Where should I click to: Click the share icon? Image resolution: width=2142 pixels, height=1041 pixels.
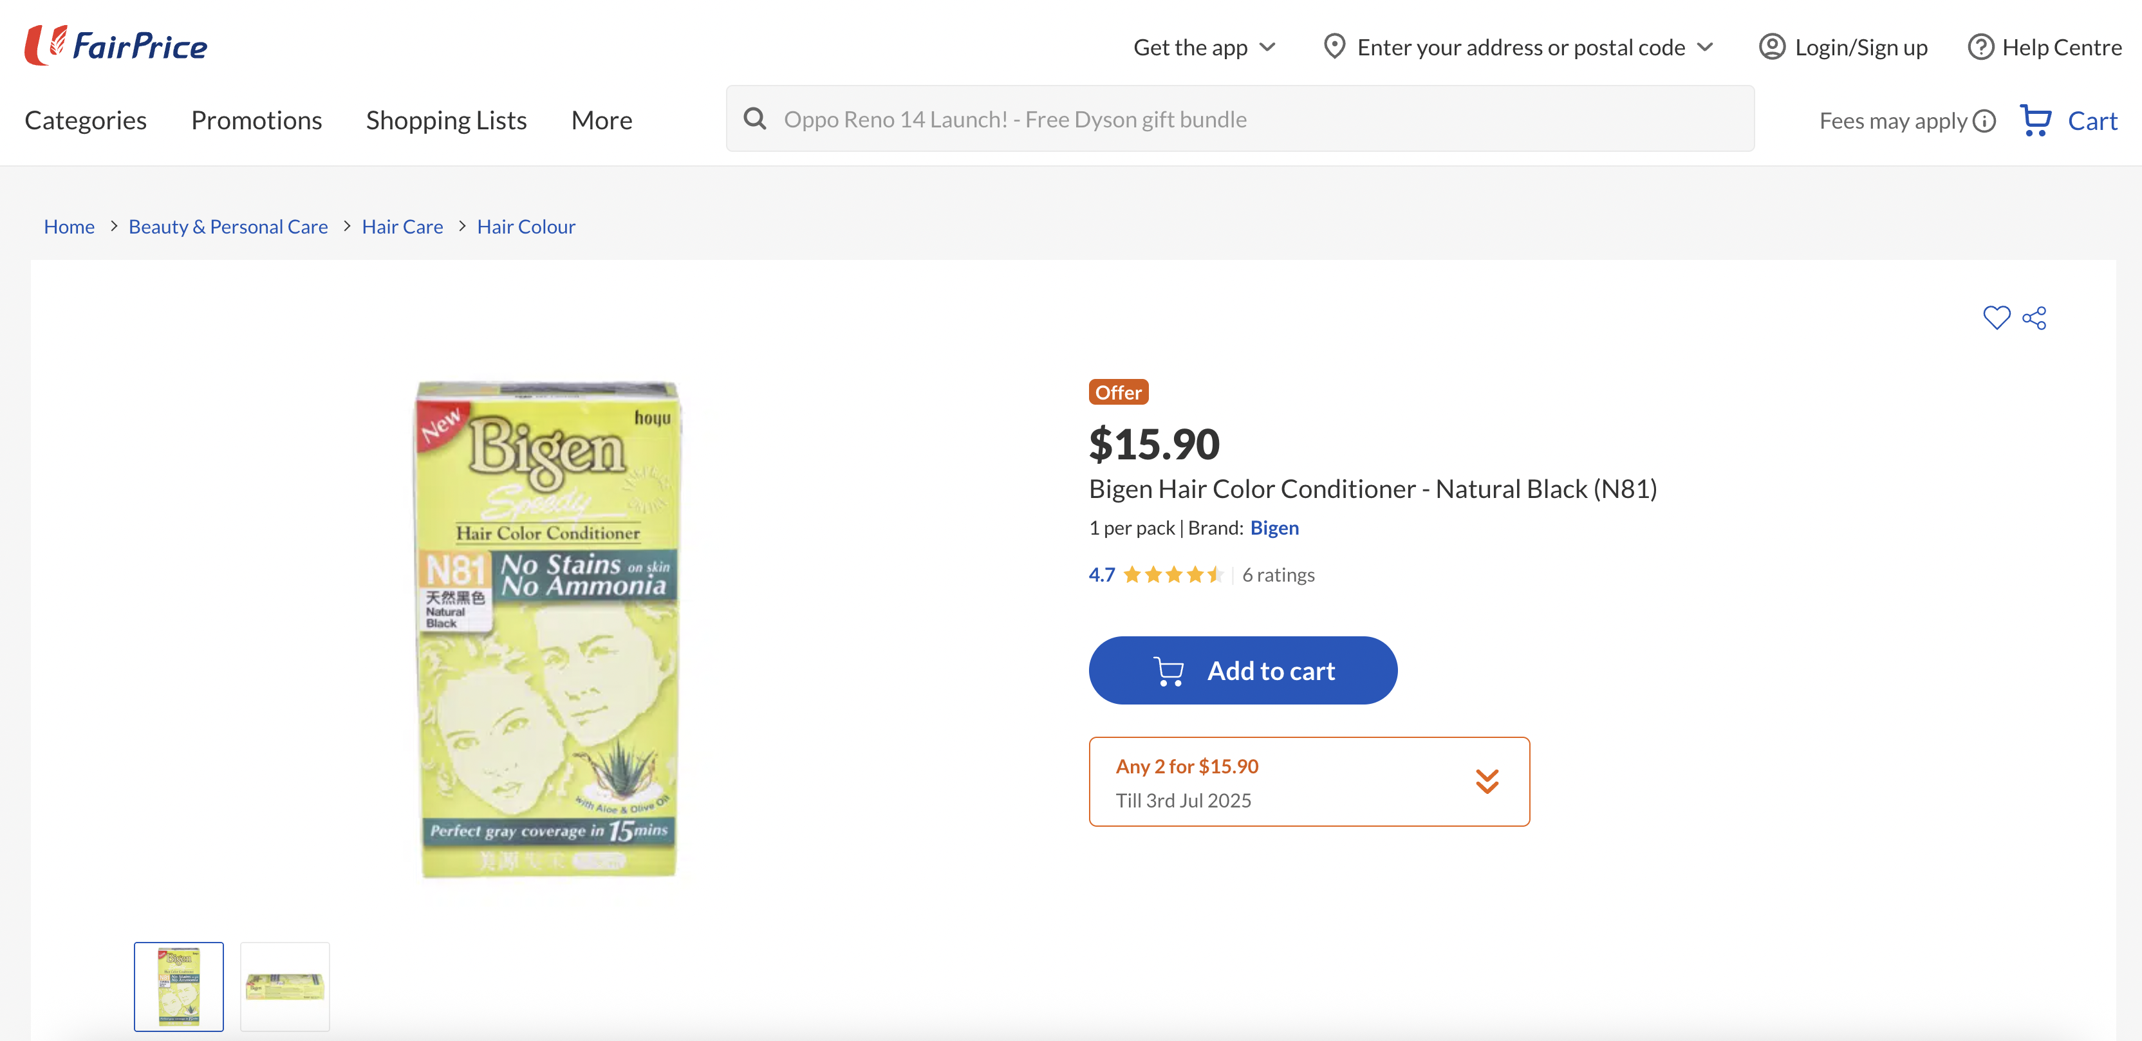pyautogui.click(x=2035, y=318)
